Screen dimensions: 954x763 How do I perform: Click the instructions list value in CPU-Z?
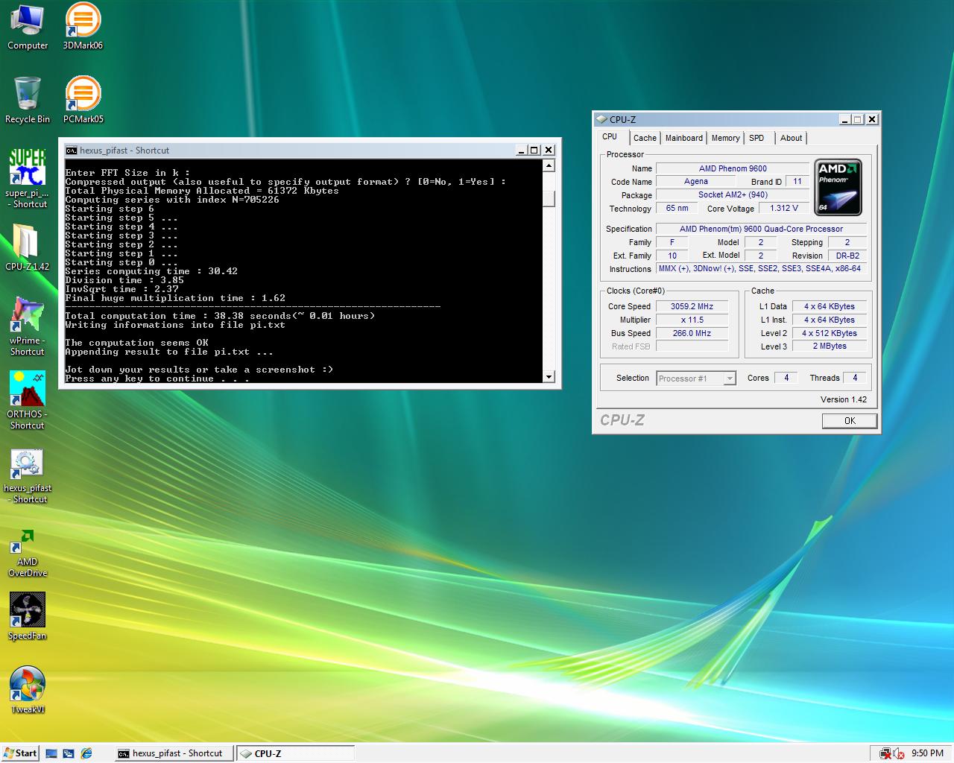(x=759, y=269)
